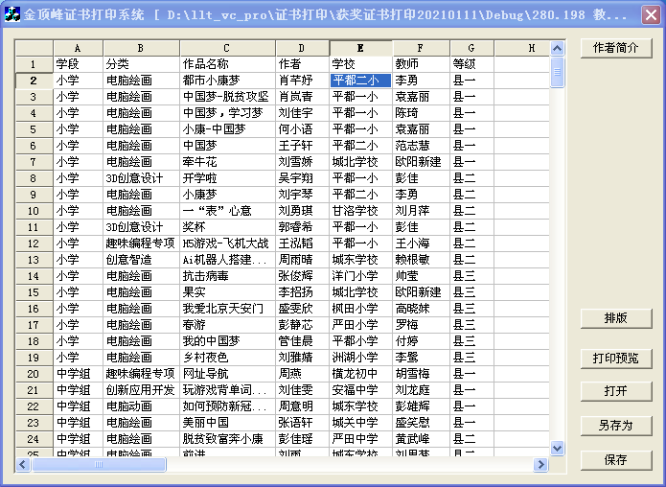The image size is (666, 487).
Task: Click cell 脱贫致富奔小康
Action: tap(228, 439)
